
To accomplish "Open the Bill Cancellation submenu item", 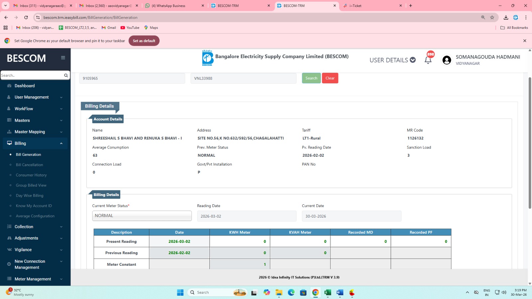I will pos(29,165).
